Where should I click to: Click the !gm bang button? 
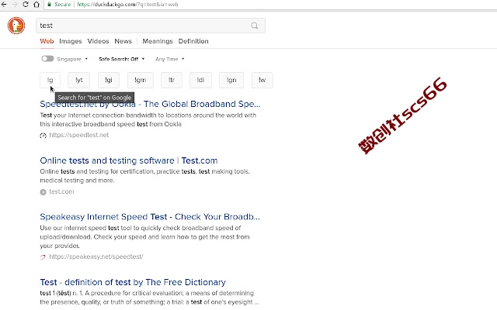point(141,80)
